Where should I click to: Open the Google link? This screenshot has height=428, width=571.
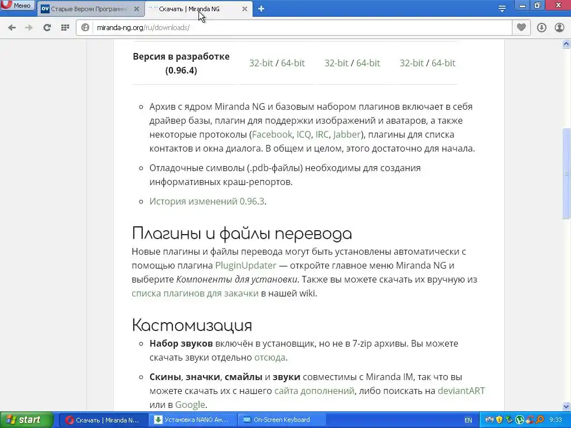click(190, 405)
